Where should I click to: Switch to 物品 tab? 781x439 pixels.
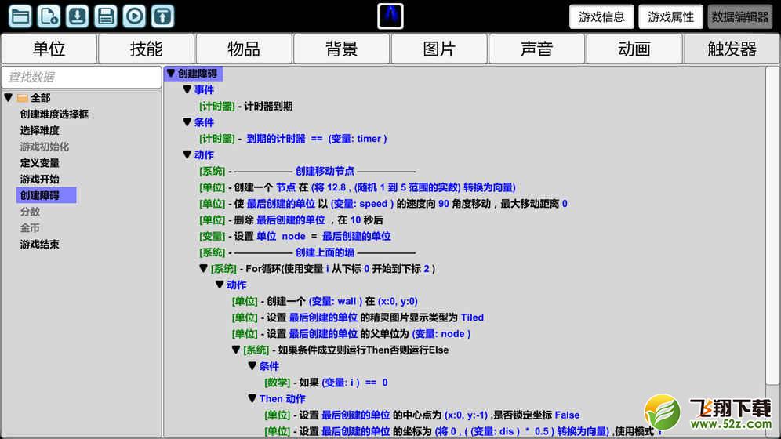[x=244, y=49]
